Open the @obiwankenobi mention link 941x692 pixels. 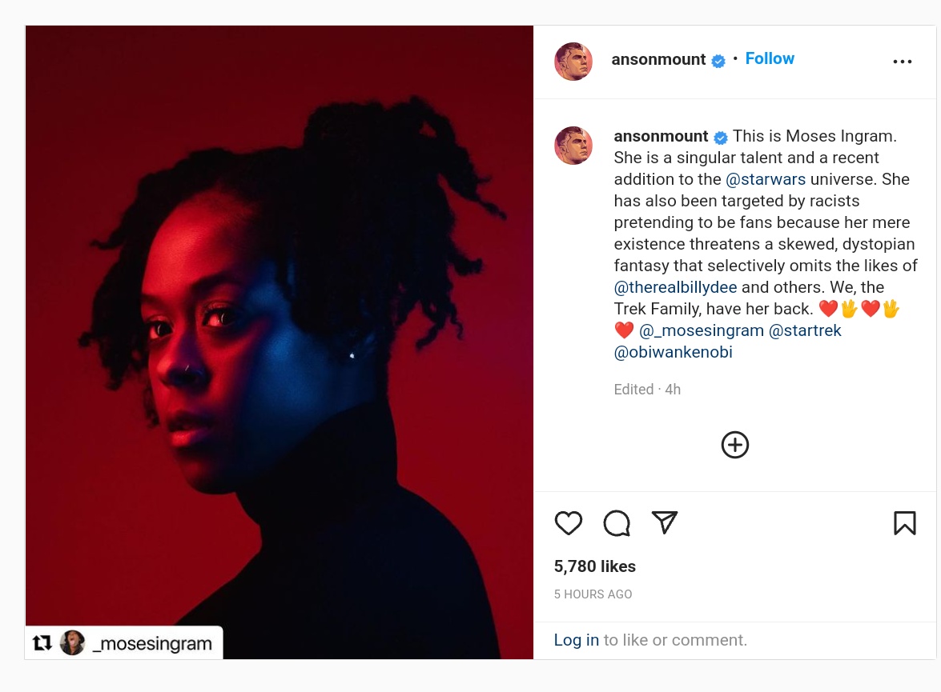(673, 352)
